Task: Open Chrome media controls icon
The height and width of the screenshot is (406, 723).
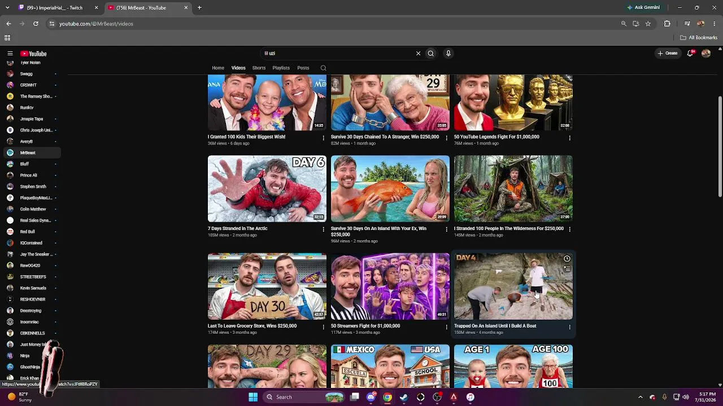Action: point(687,24)
